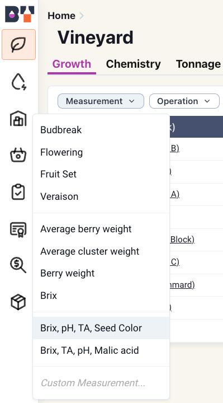Screen dimensions: 223x403
Task: Switch to the Chemistry tab
Action: [133, 64]
